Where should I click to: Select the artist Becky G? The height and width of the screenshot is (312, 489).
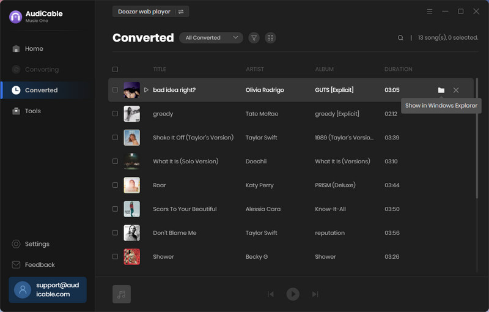257,257
